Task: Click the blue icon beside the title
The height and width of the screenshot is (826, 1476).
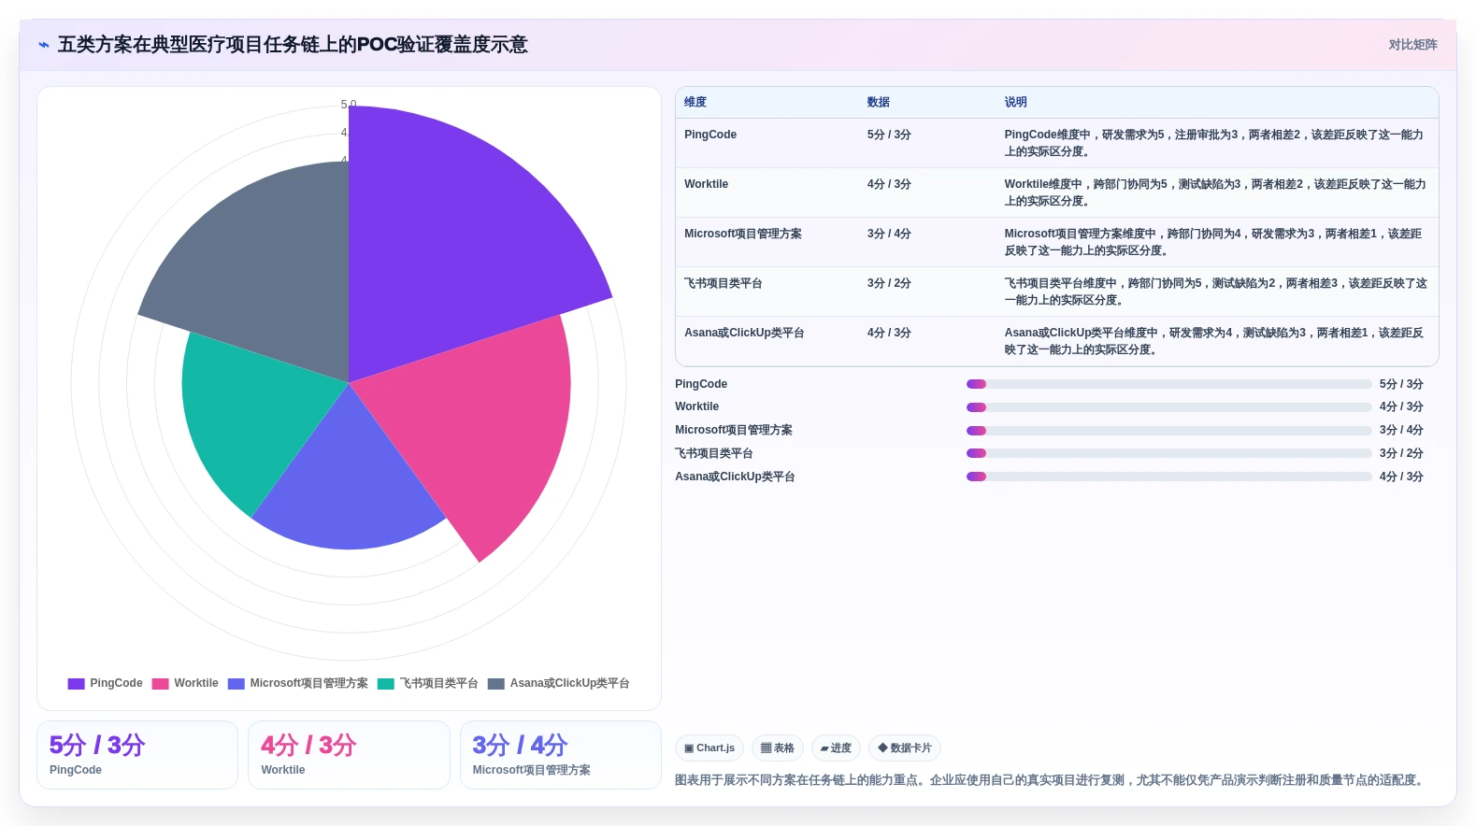Action: [44, 45]
